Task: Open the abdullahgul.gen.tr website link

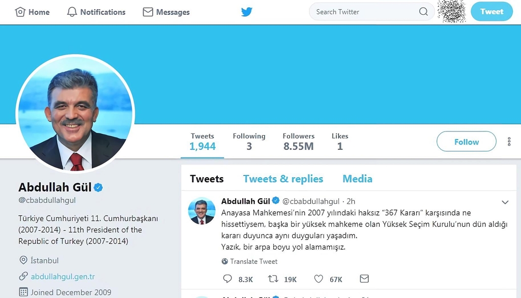Action: coord(63,276)
